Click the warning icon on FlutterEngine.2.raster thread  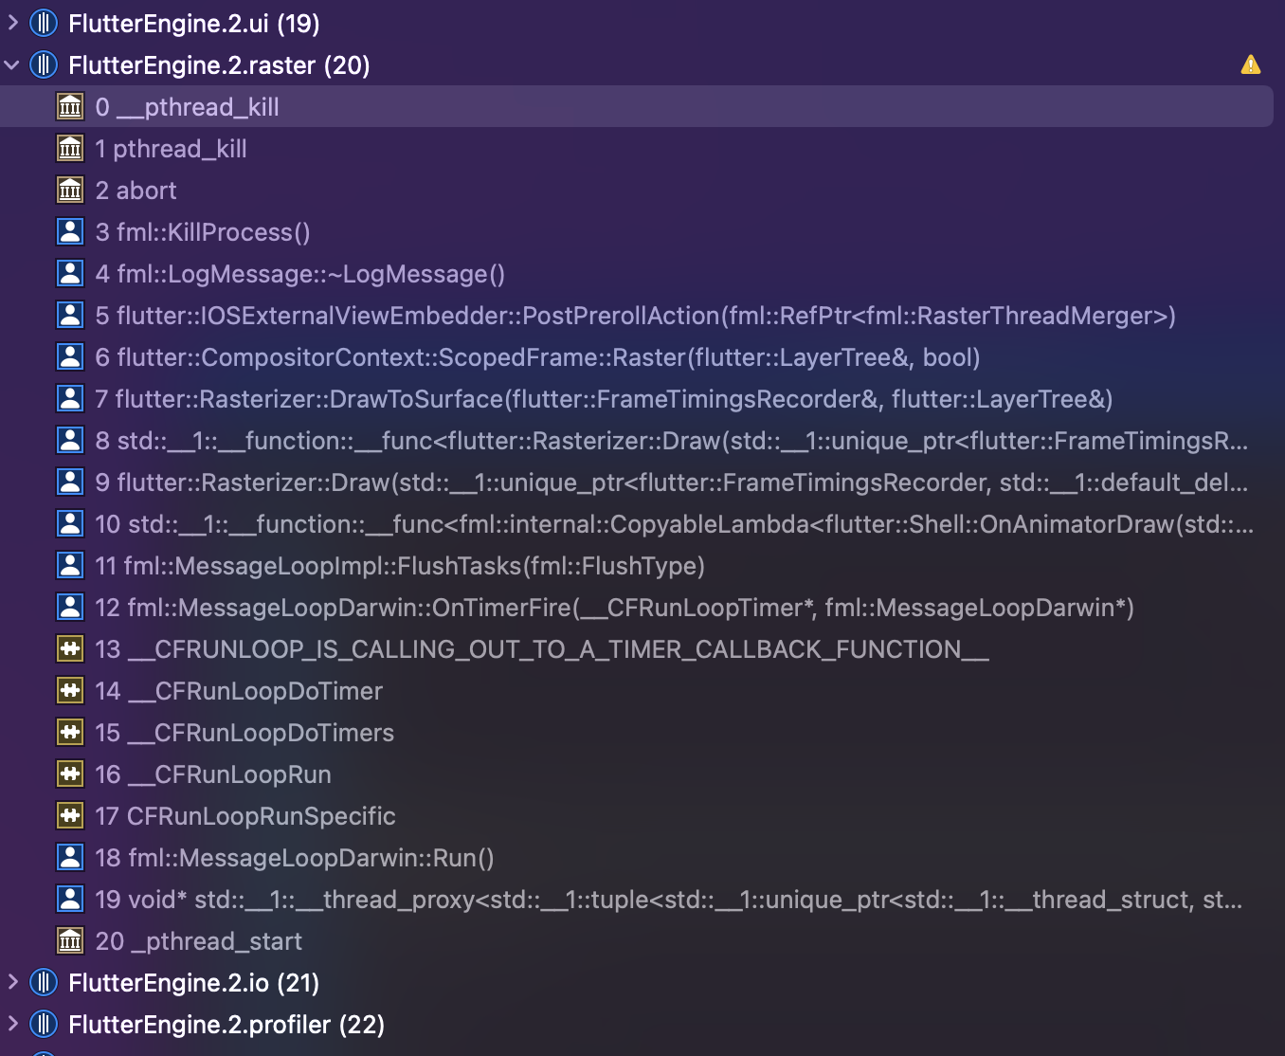click(1251, 64)
